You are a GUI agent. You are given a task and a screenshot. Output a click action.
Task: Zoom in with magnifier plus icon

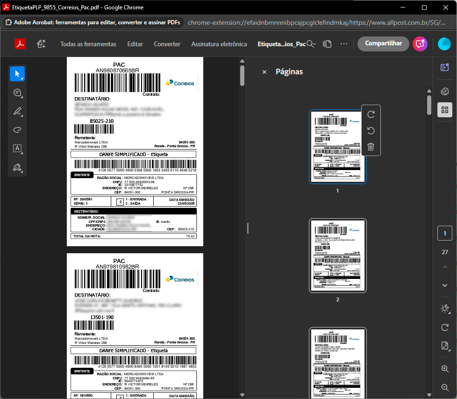(445, 369)
